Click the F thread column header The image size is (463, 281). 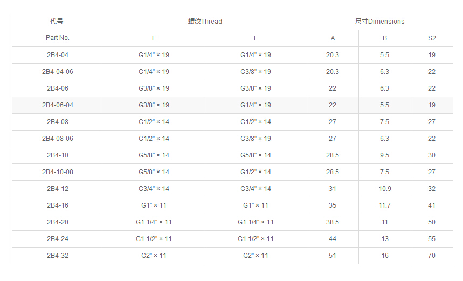256,38
